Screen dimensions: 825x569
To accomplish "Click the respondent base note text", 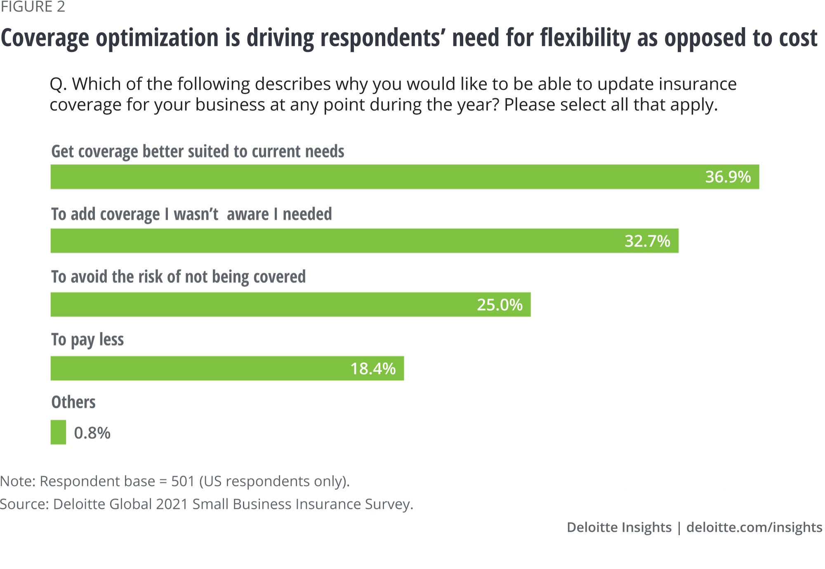I will (175, 481).
